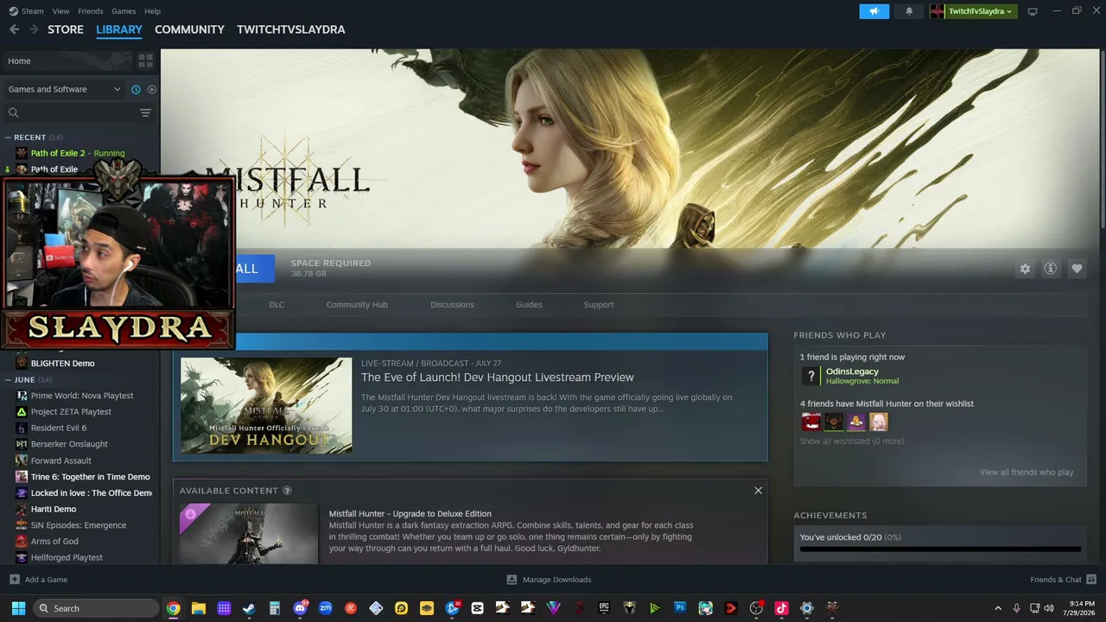Open Discord from the taskbar
The height and width of the screenshot is (622, 1106).
pyautogui.click(x=300, y=608)
